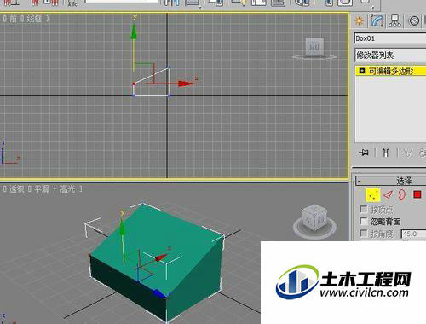The width and height of the screenshot is (426, 324).
Task: Enable the 按顶点 checkbox
Action: (363, 210)
